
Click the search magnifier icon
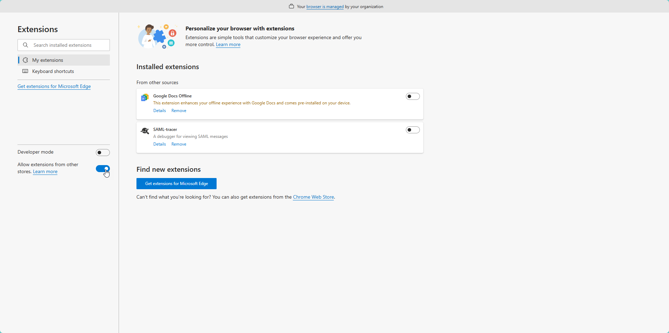26,45
